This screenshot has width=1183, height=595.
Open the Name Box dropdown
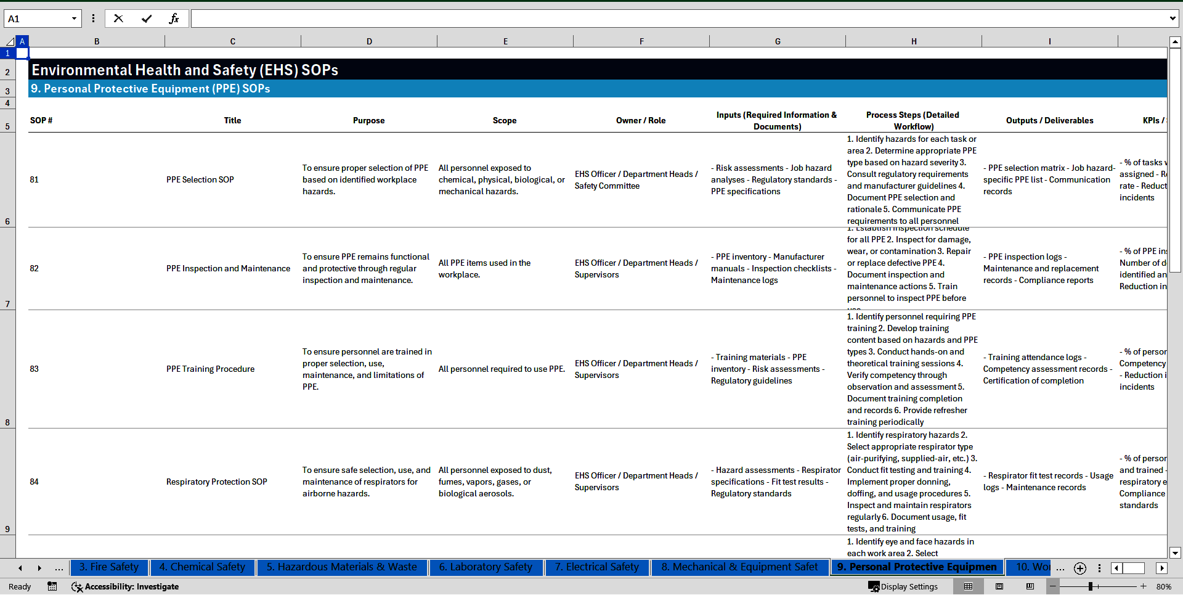[x=74, y=18]
